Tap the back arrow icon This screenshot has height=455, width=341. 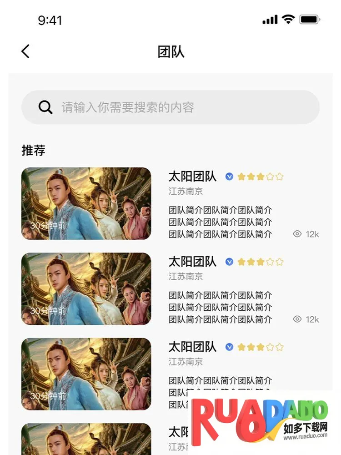pos(25,51)
